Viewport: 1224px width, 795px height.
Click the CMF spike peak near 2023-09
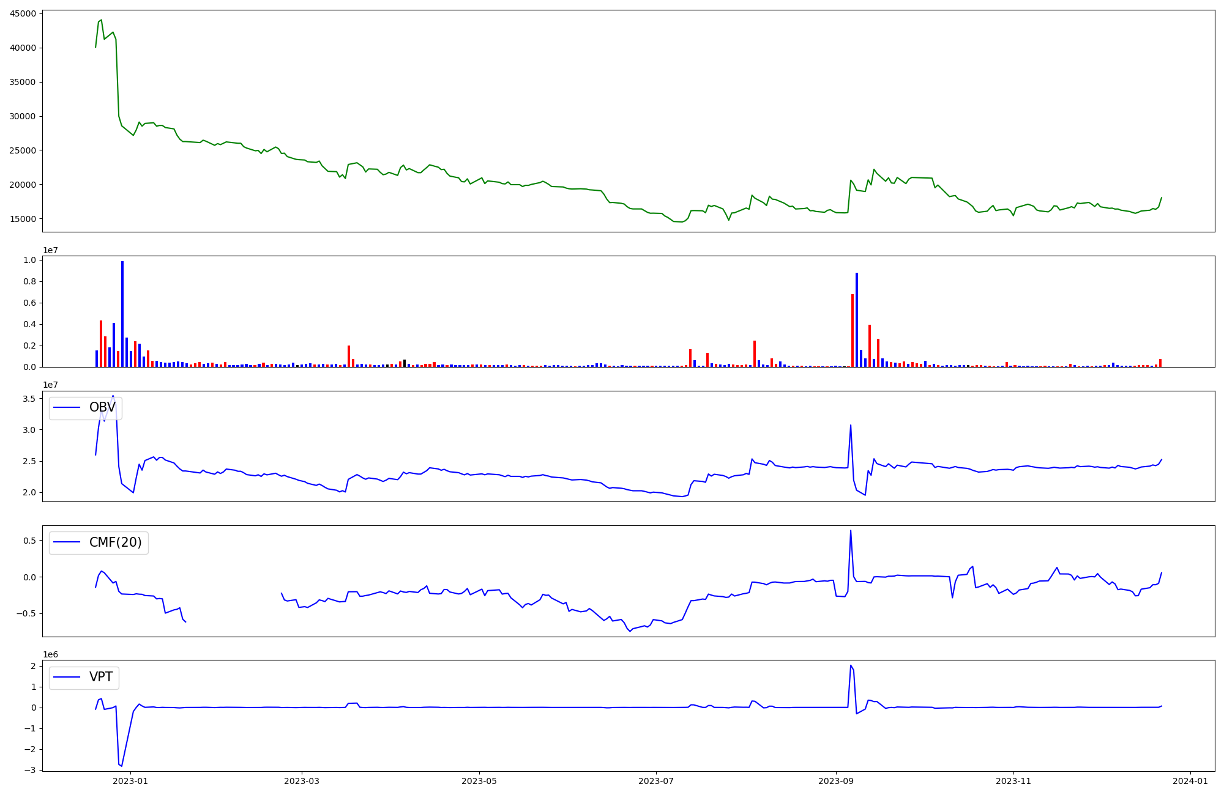[x=851, y=531]
